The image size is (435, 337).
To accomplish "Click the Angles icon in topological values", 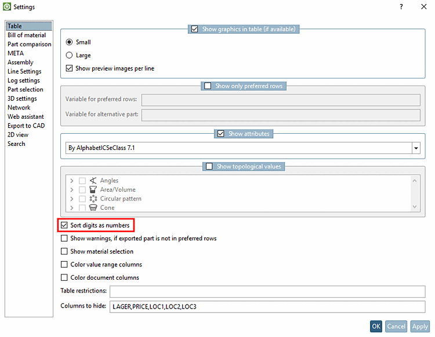I will click(93, 181).
